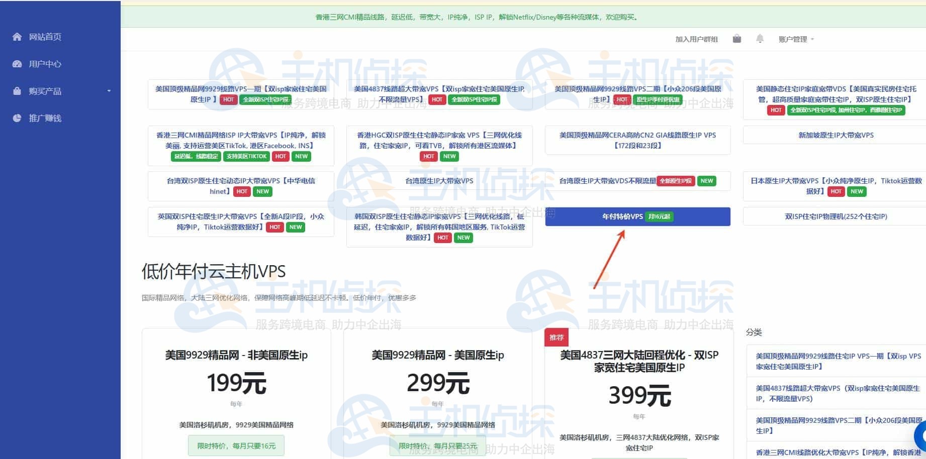Click 美国4837线路超大带宽VPS in 分类 list
Screen dimensions: 926x459
(837, 393)
